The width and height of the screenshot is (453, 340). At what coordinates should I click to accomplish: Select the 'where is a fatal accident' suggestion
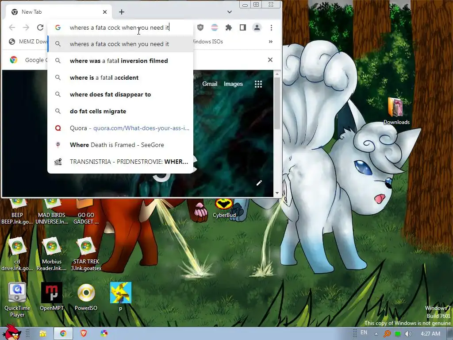[x=120, y=77]
